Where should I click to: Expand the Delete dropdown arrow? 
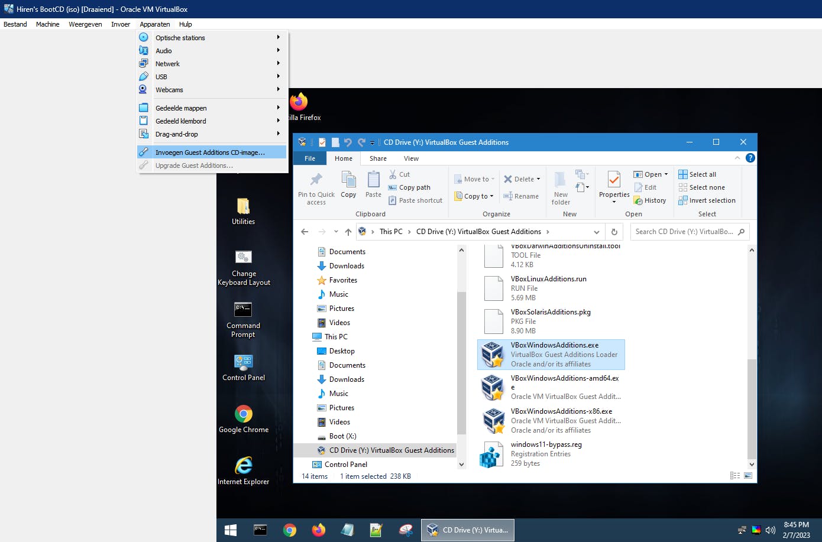point(538,179)
